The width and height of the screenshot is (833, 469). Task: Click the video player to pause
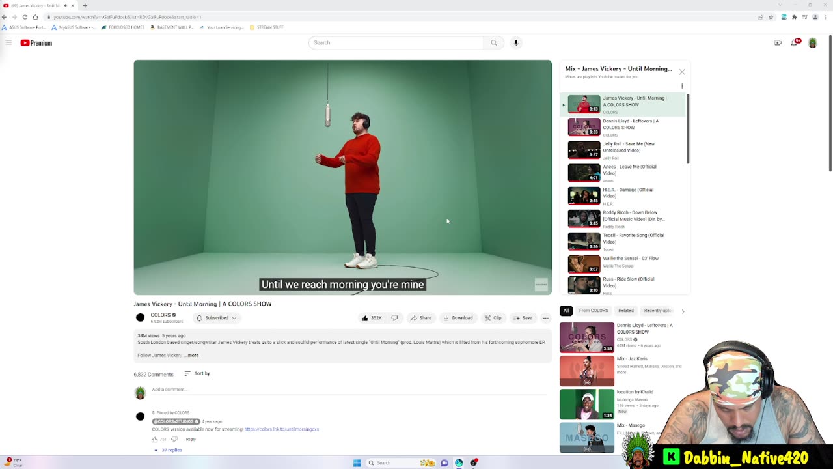(343, 177)
